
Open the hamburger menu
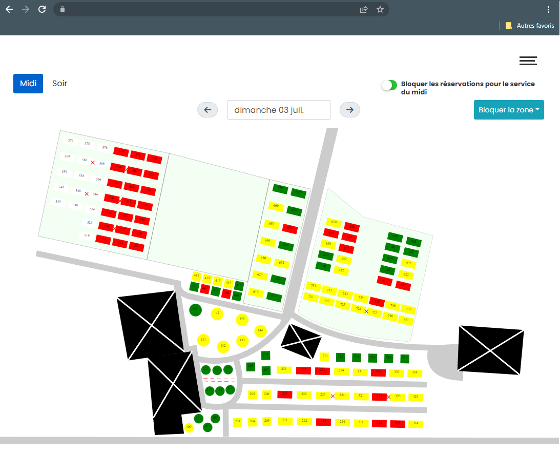(x=528, y=61)
